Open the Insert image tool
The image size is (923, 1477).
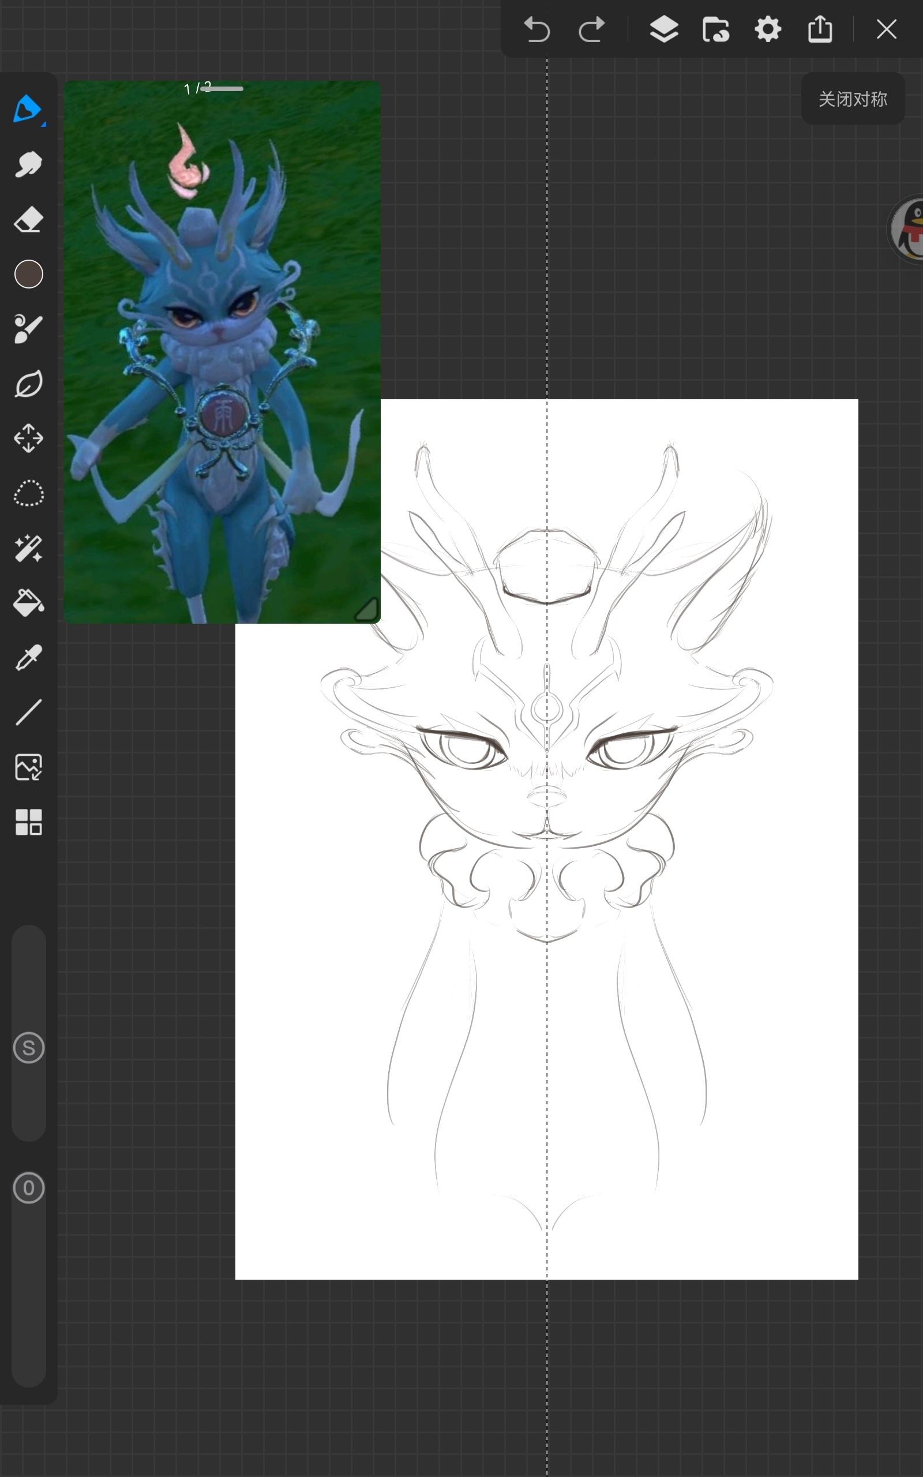28,767
